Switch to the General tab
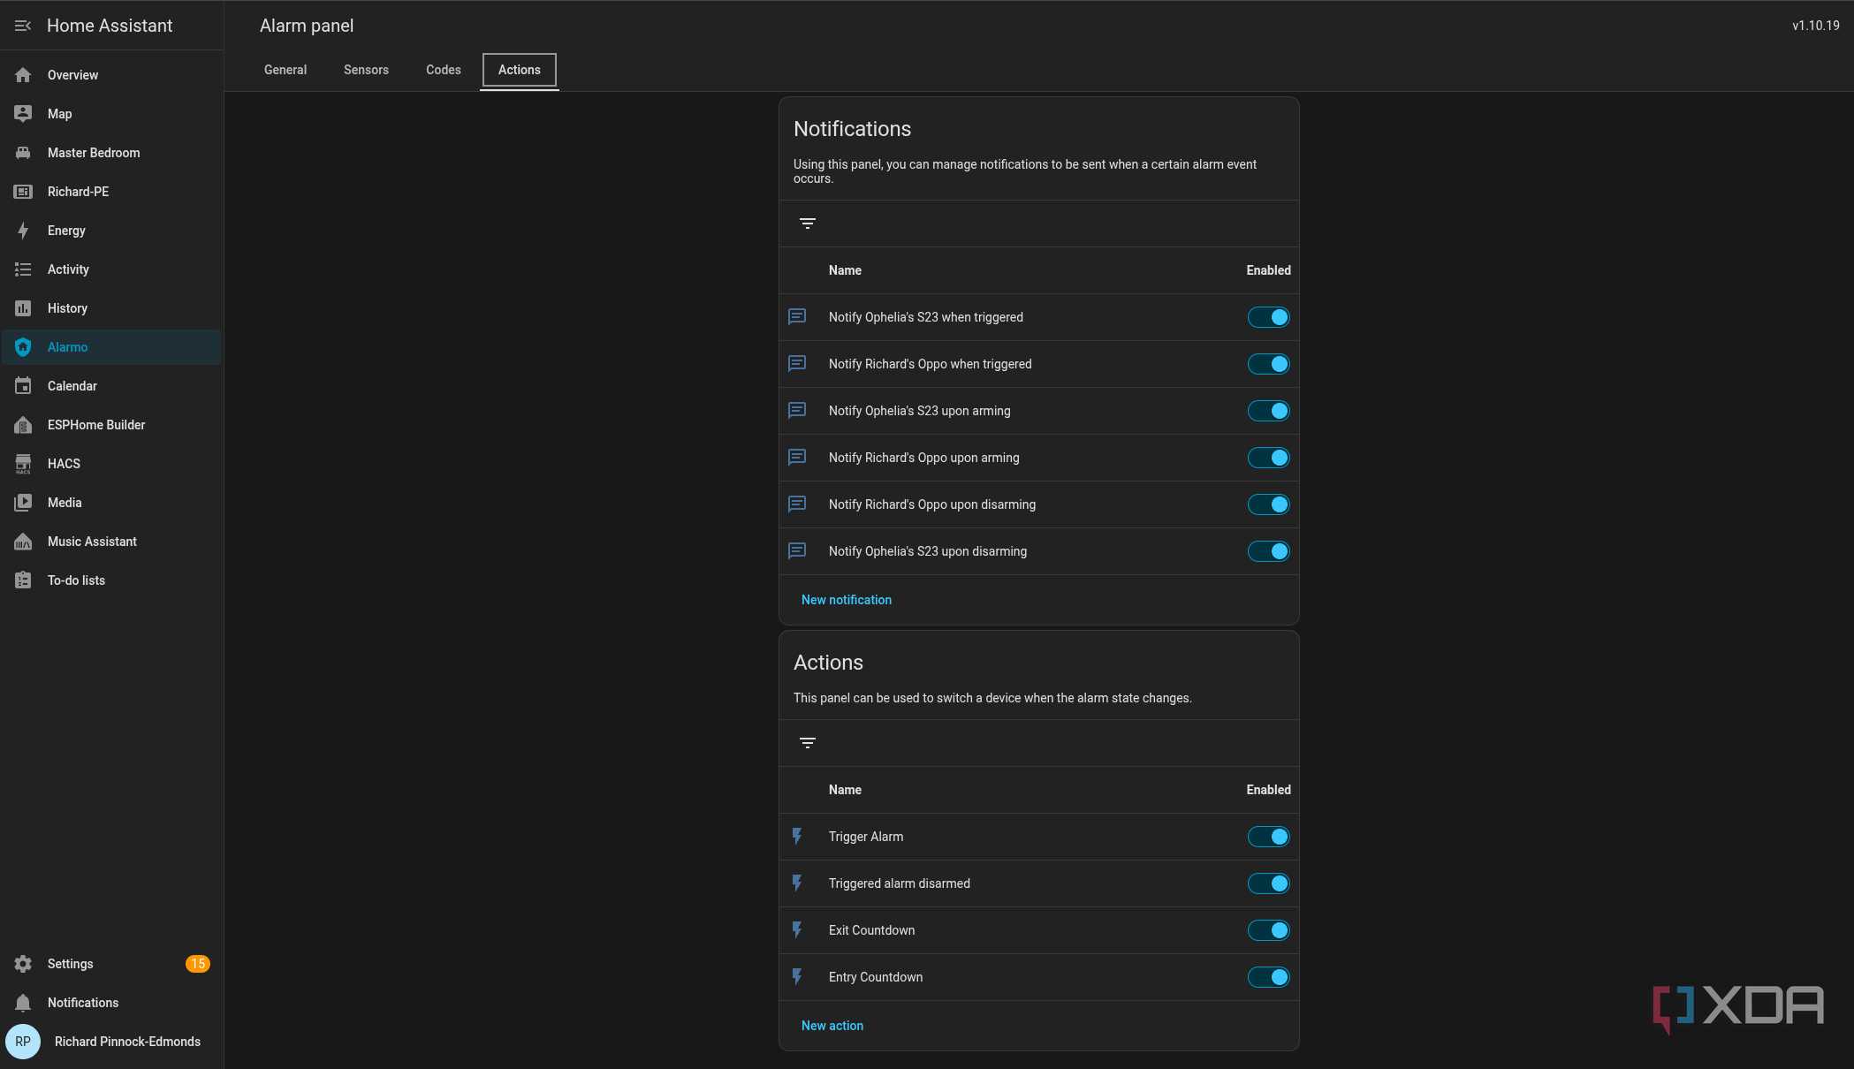This screenshot has height=1069, width=1854. [285, 70]
